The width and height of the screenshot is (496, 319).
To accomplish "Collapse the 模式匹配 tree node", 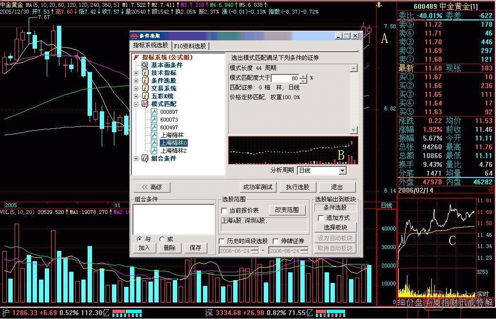I will (136, 104).
